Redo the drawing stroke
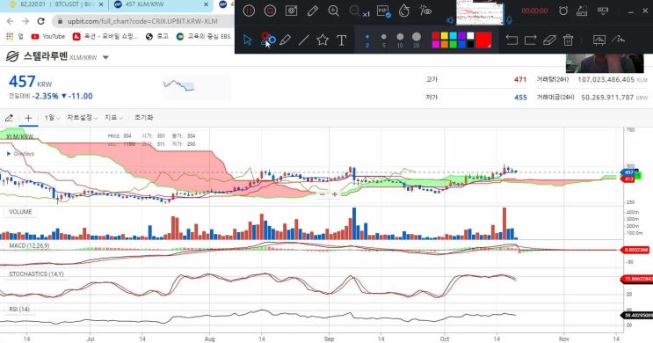The height and width of the screenshot is (343, 653). [530, 40]
